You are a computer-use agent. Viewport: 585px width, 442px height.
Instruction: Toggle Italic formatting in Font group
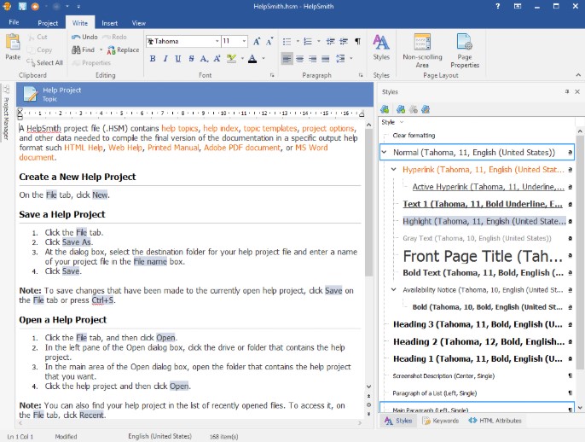click(166, 59)
